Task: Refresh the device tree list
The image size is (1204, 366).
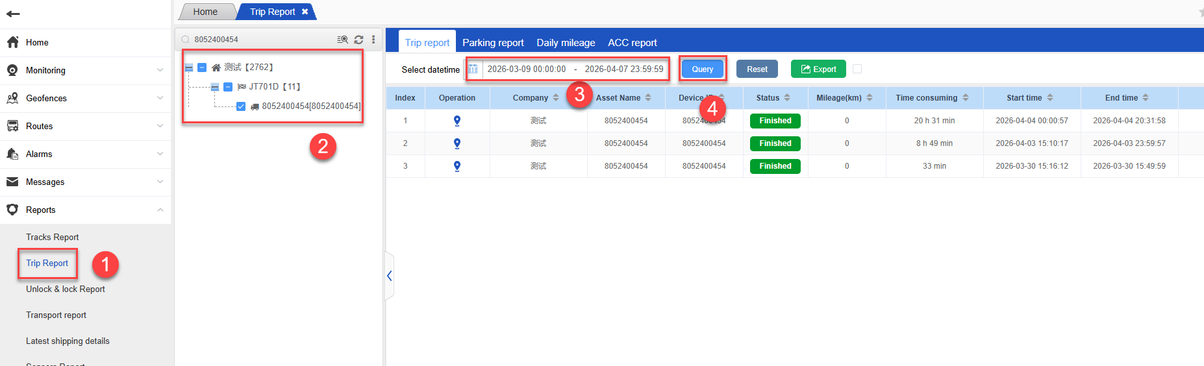Action: point(358,40)
